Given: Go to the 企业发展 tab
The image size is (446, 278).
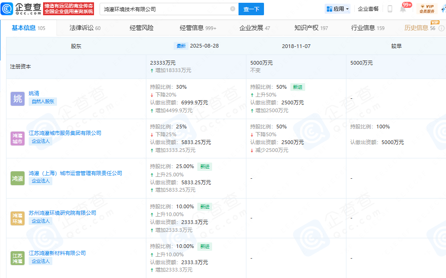Looking at the screenshot, I should pos(255,28).
